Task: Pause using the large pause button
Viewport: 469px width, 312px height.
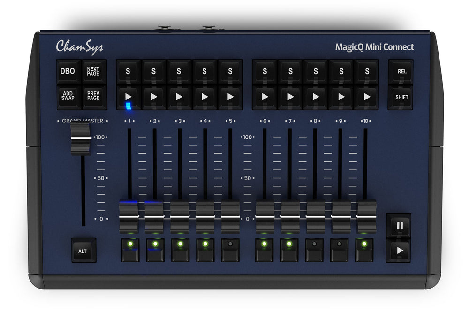Action: click(x=400, y=226)
